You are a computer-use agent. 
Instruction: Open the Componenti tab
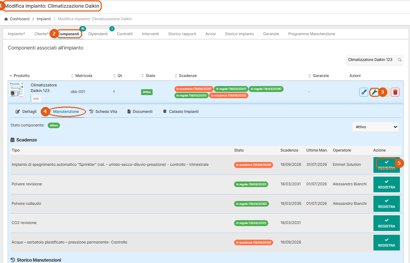coord(69,34)
